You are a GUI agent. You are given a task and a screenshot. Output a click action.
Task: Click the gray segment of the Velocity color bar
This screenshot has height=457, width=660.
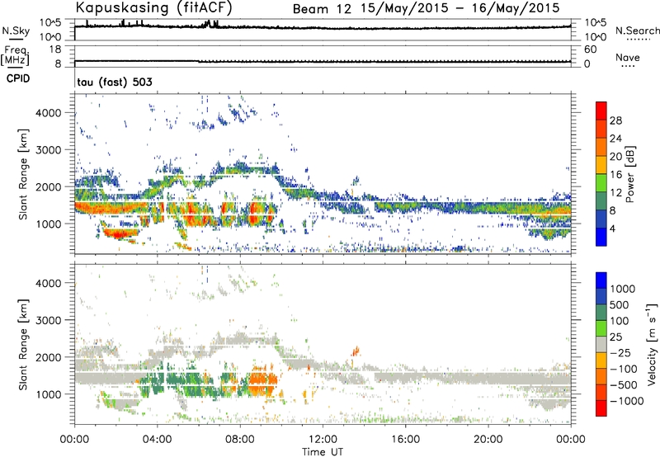coord(601,345)
